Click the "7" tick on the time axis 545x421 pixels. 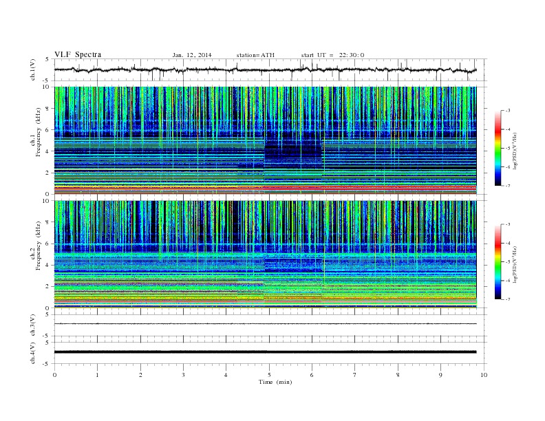(355, 375)
